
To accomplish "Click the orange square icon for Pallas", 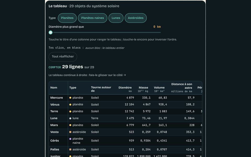I will pos(70,149).
